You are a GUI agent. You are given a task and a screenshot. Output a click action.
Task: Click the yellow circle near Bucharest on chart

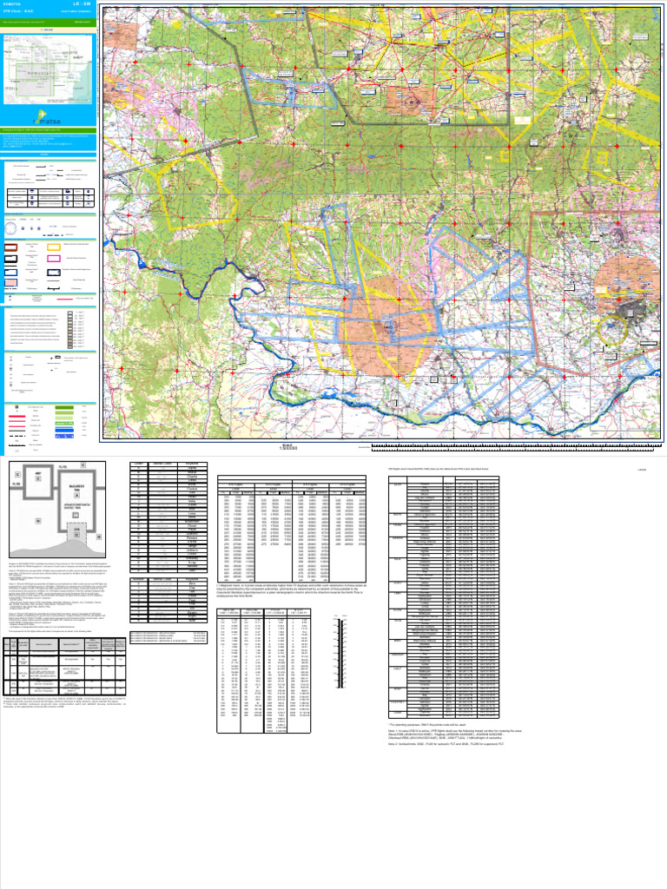point(612,329)
